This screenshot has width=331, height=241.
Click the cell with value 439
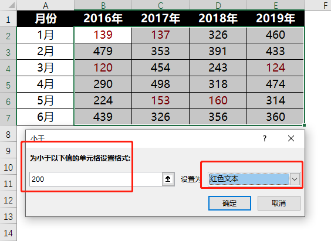[103, 117]
